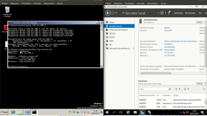This screenshot has width=207, height=116.
Task: Open Administrar menu in Server Manager
Action: click(x=178, y=13)
